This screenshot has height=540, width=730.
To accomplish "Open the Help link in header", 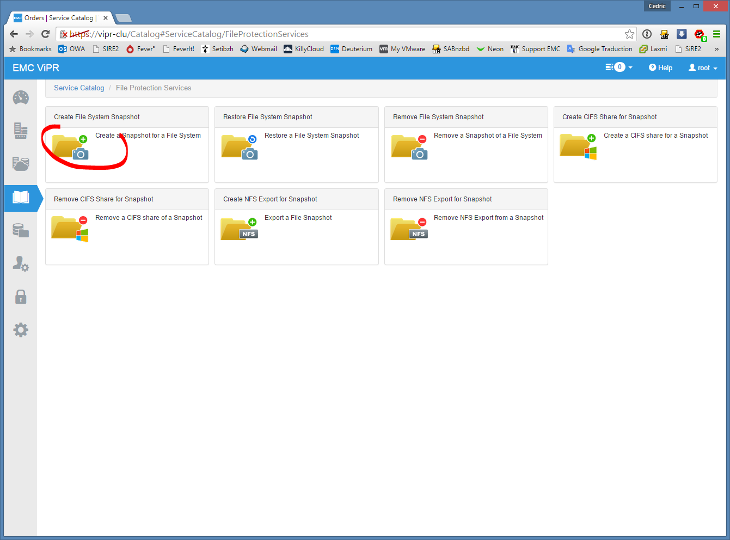I will (660, 67).
